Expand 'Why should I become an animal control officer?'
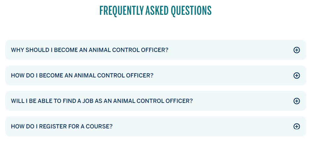The height and width of the screenshot is (141, 309). 90,50
